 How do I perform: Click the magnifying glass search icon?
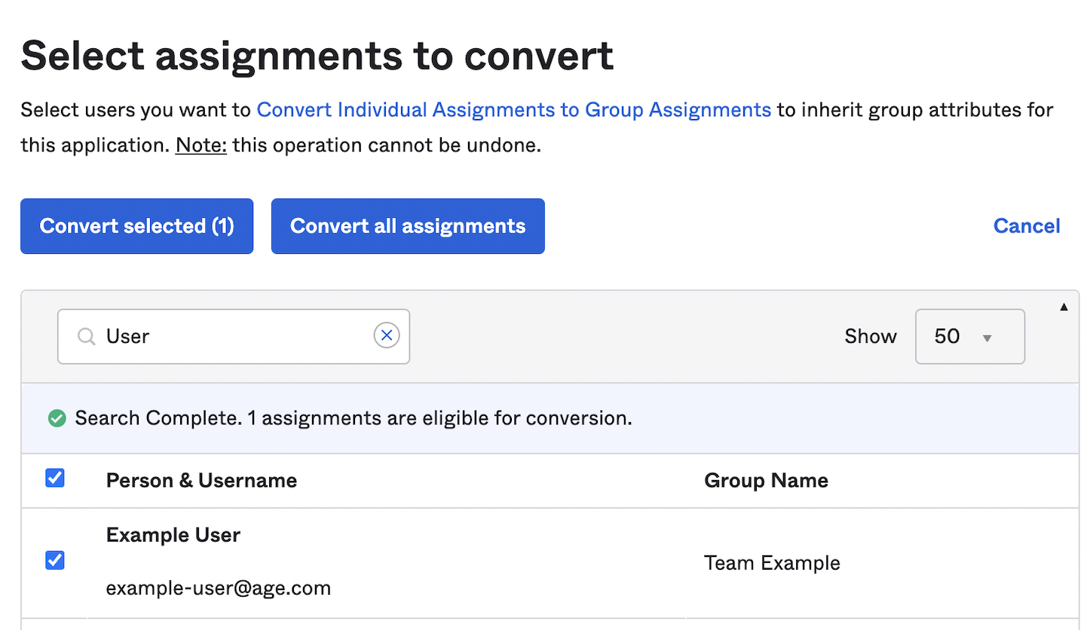point(87,336)
